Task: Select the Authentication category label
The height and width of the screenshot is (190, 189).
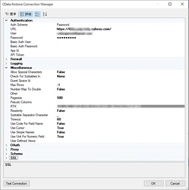Action: coord(22,20)
